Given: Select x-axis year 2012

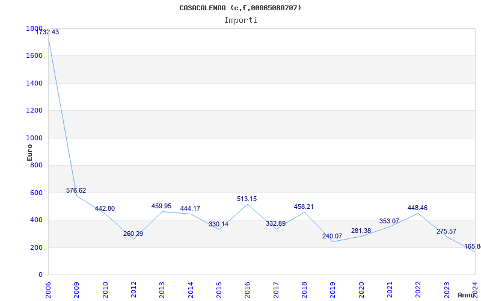Looking at the screenshot, I should click(x=133, y=290).
